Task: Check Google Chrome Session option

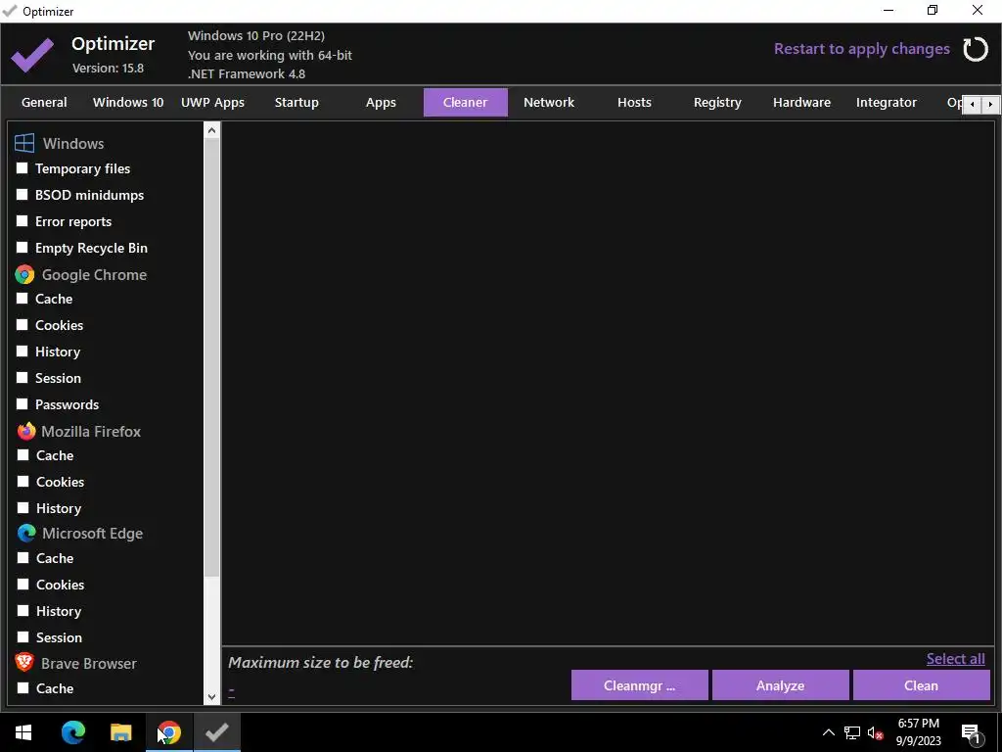Action: [x=23, y=378]
